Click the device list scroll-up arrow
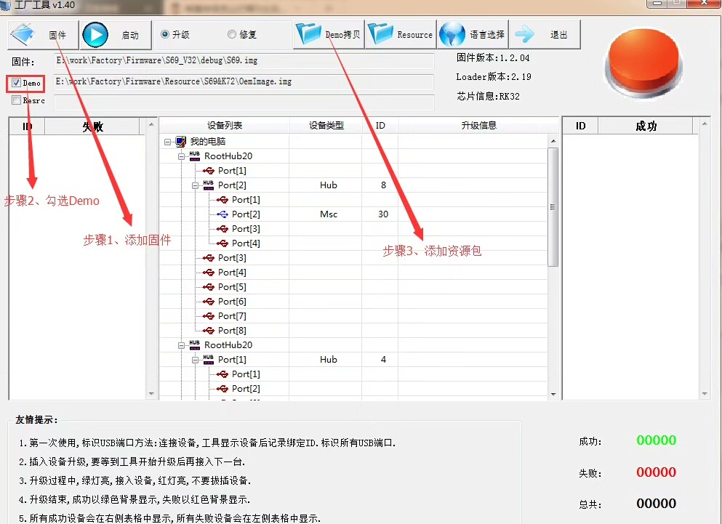This screenshot has width=722, height=524. [553, 140]
